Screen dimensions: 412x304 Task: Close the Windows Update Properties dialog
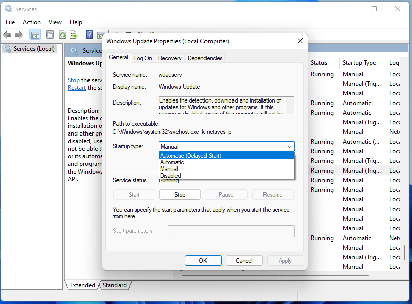tap(300, 41)
